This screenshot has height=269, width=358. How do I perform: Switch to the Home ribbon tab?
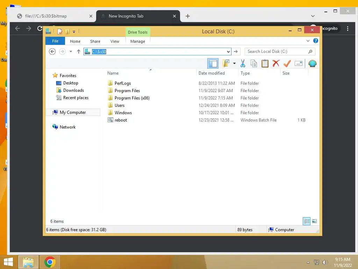(x=75, y=41)
